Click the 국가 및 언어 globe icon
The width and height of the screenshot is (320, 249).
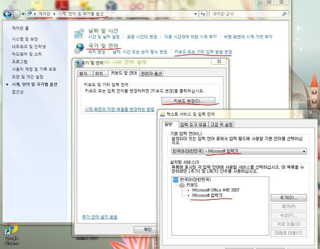pos(79,48)
